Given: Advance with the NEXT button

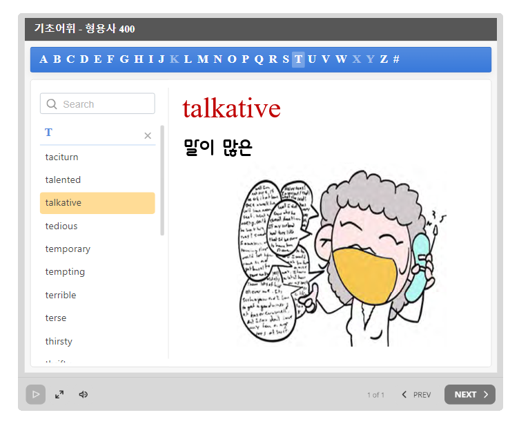Looking at the screenshot, I should click(x=469, y=394).
